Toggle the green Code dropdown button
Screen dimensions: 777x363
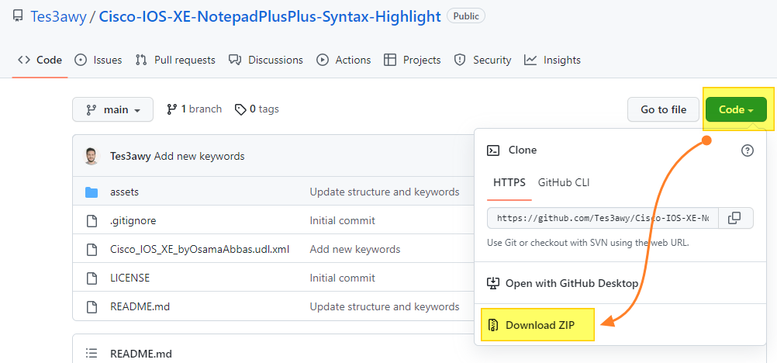[736, 109]
